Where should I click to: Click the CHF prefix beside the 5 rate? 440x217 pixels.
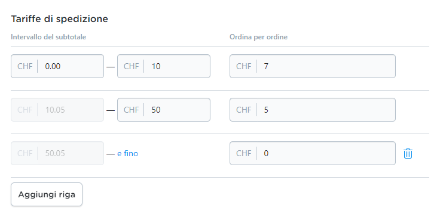243,110
